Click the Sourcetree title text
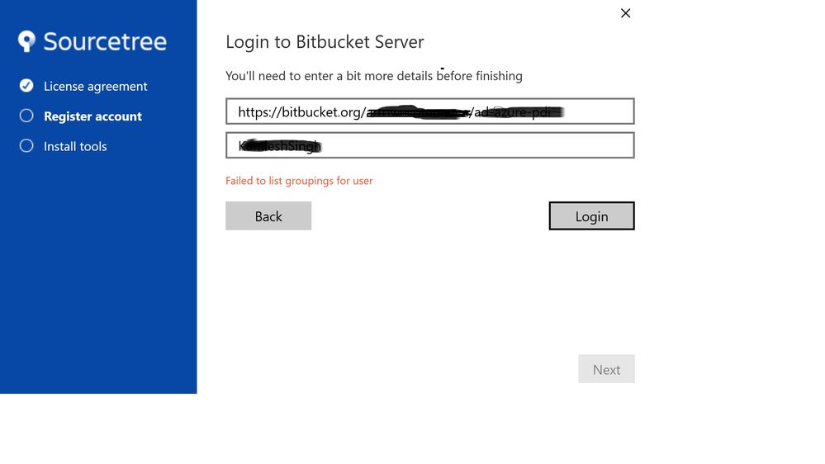Viewport: 825px width, 464px height. click(x=105, y=41)
